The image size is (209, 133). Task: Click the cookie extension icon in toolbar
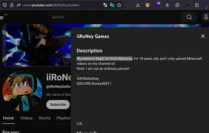[x=147, y=5]
